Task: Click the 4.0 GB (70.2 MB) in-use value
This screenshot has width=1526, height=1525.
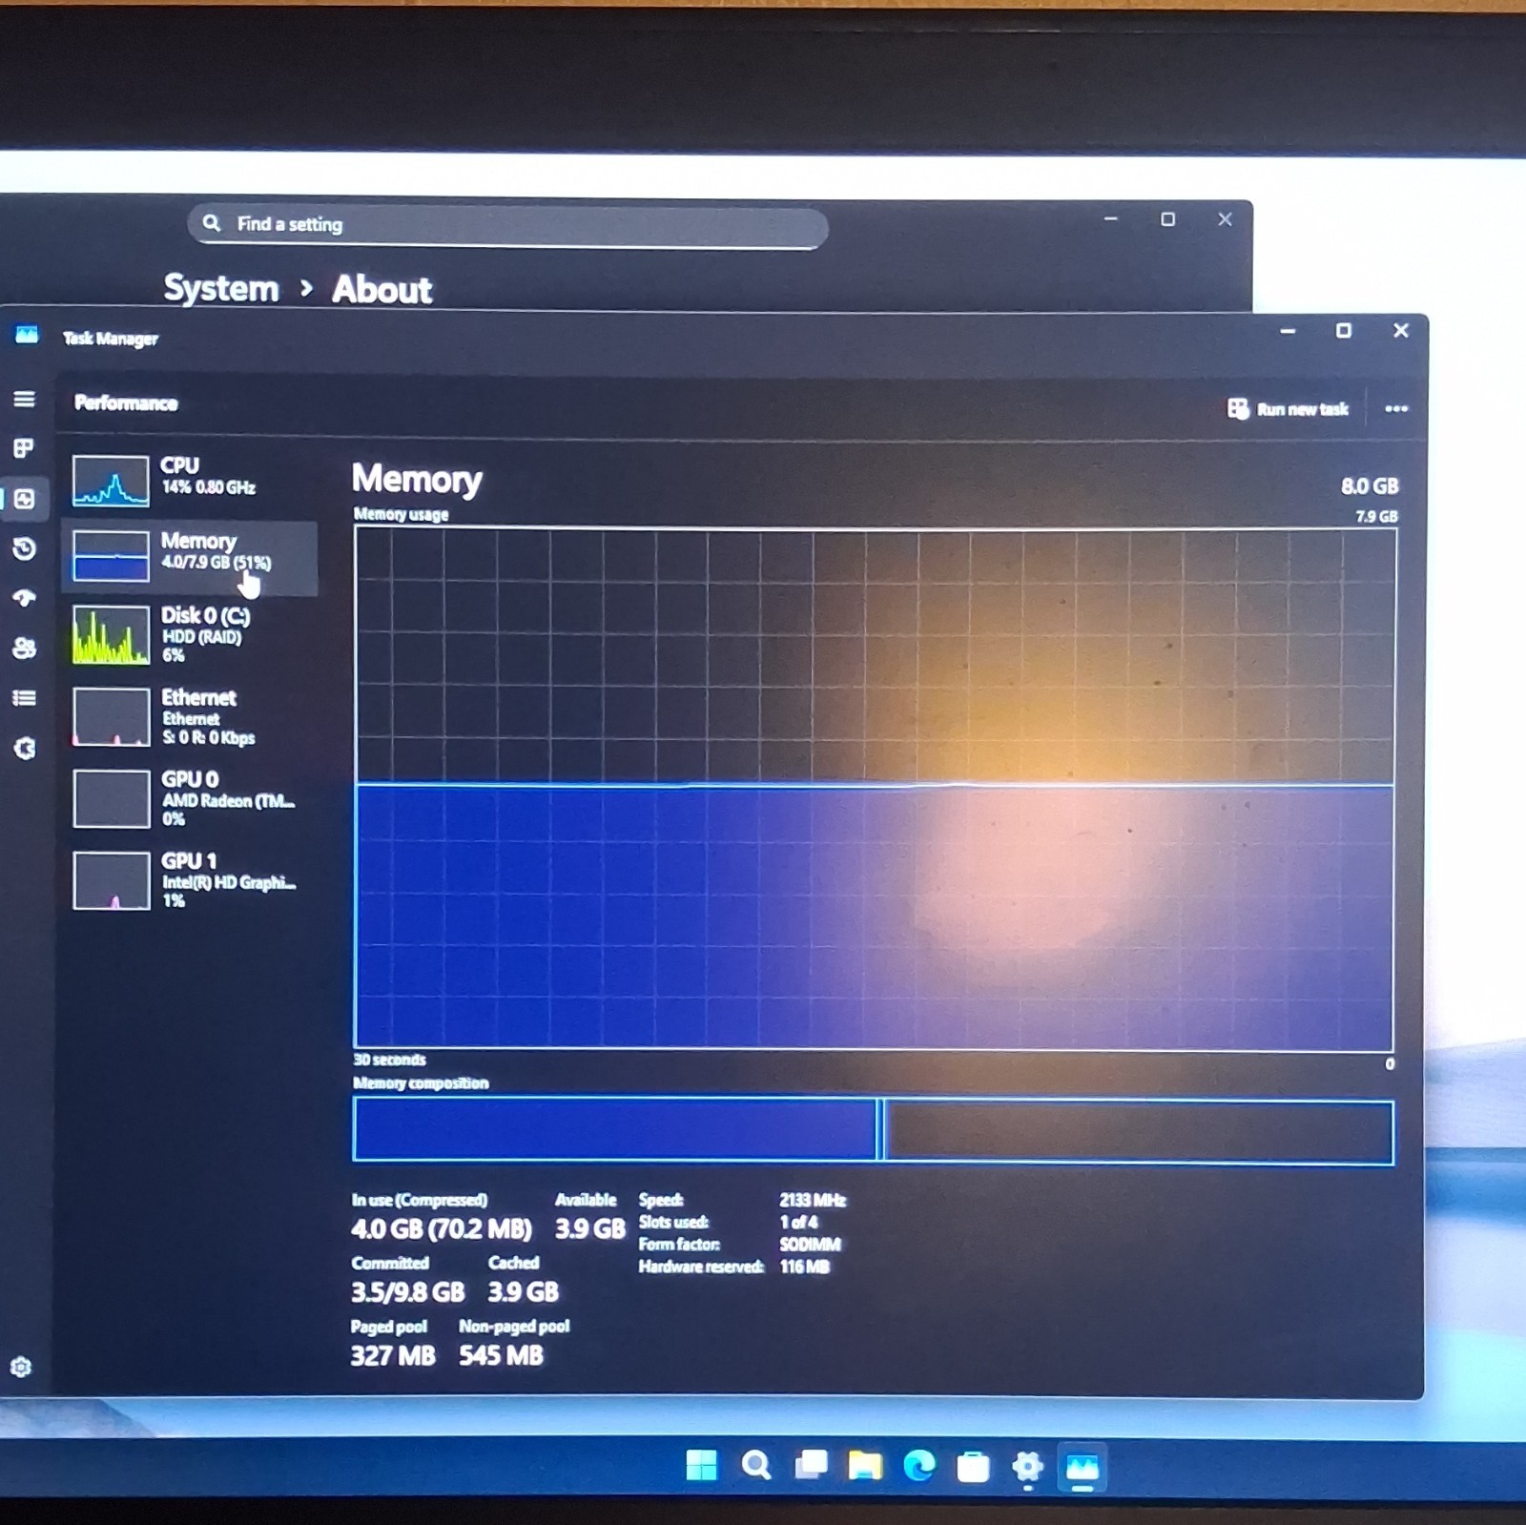Action: click(442, 1228)
